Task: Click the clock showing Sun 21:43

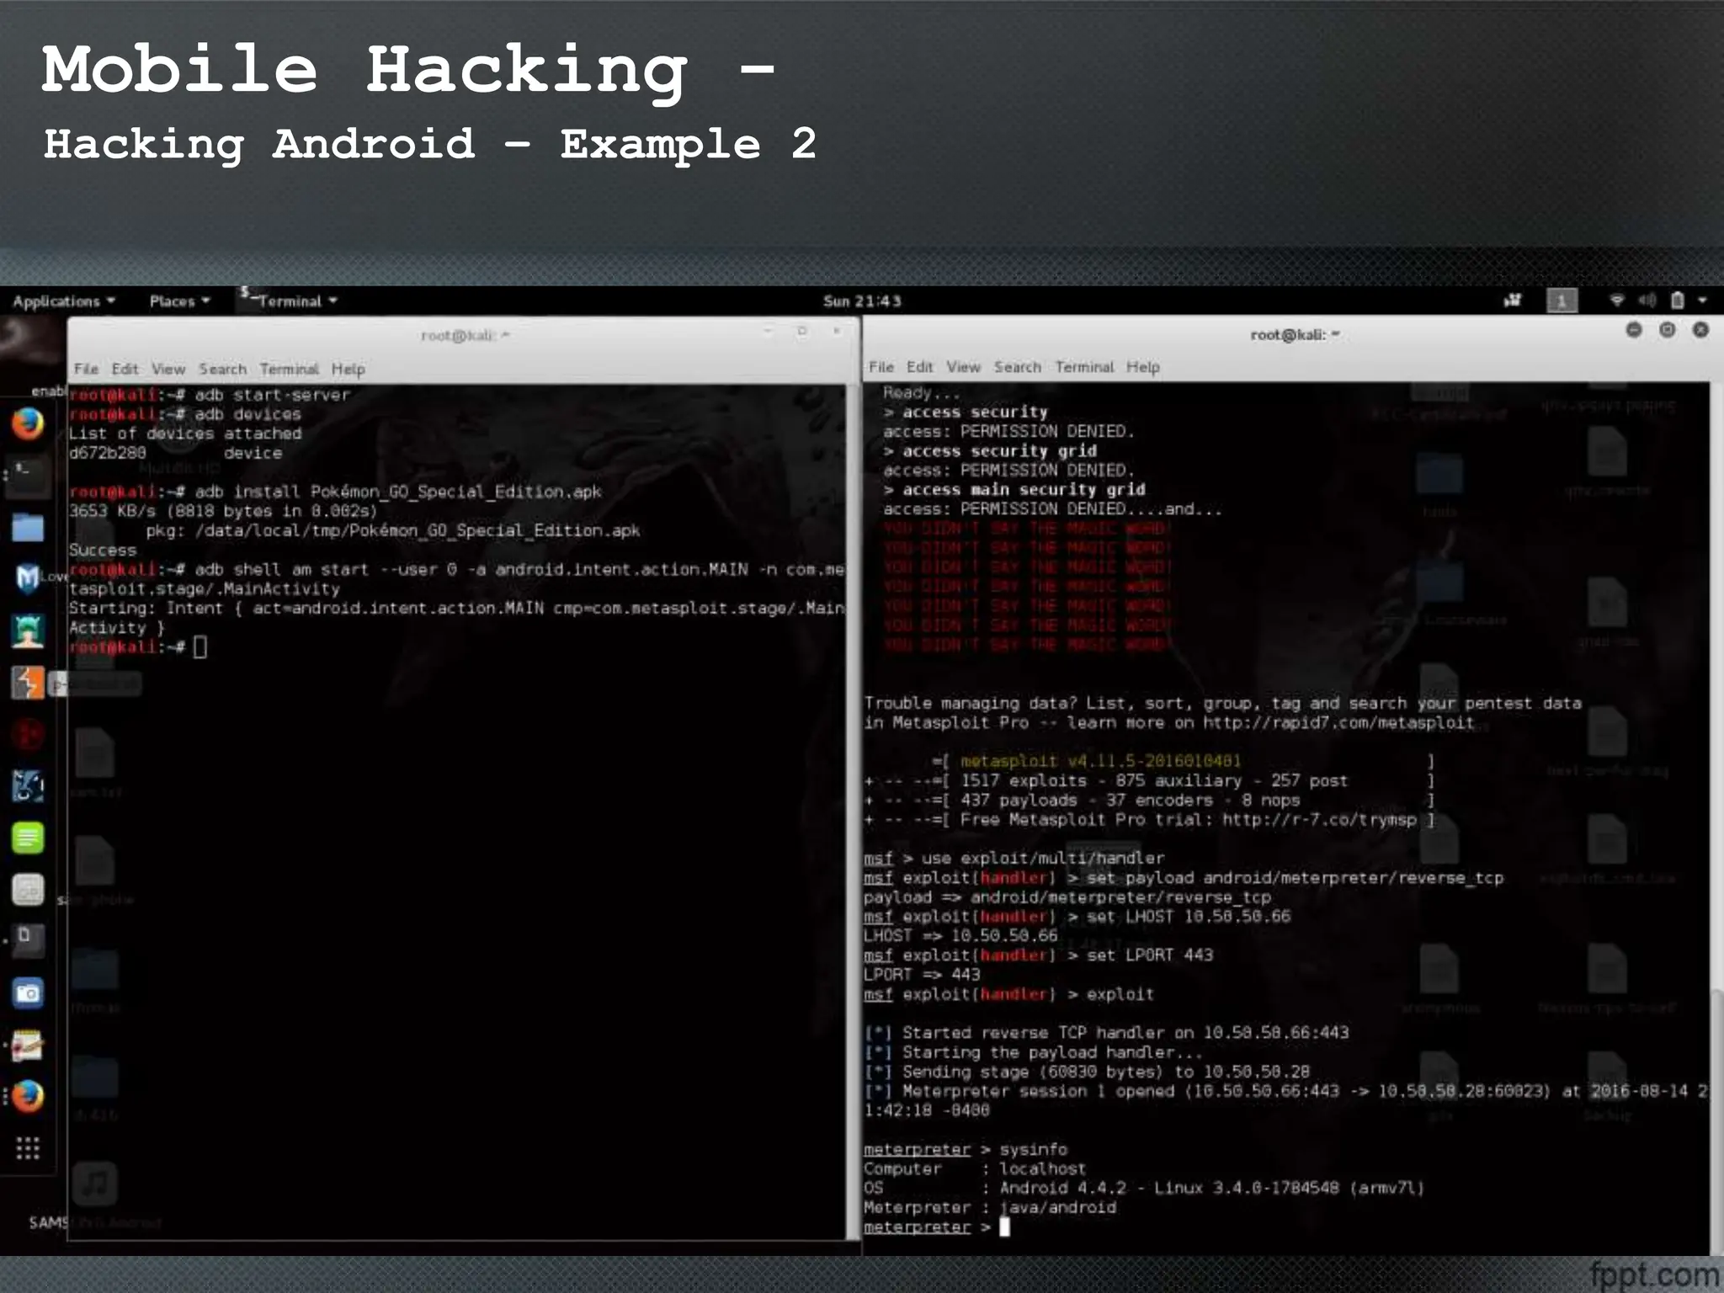Action: pos(861,301)
